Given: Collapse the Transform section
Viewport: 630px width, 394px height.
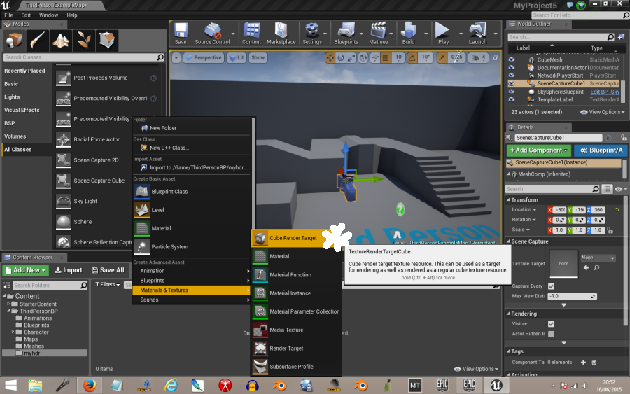Looking at the screenshot, I should click(x=508, y=200).
